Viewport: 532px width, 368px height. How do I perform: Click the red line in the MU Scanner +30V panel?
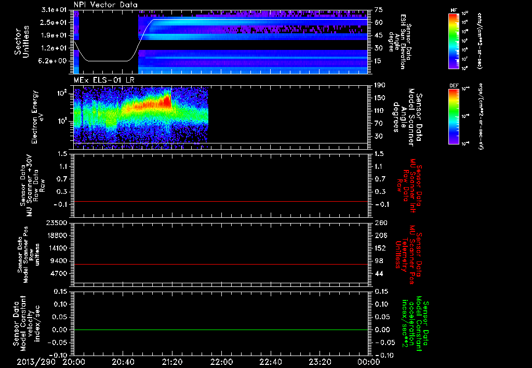pyautogui.click(x=220, y=201)
